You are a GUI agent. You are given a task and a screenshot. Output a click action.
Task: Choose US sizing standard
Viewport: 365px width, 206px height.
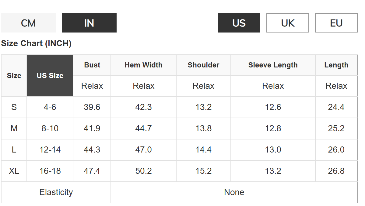tap(239, 23)
